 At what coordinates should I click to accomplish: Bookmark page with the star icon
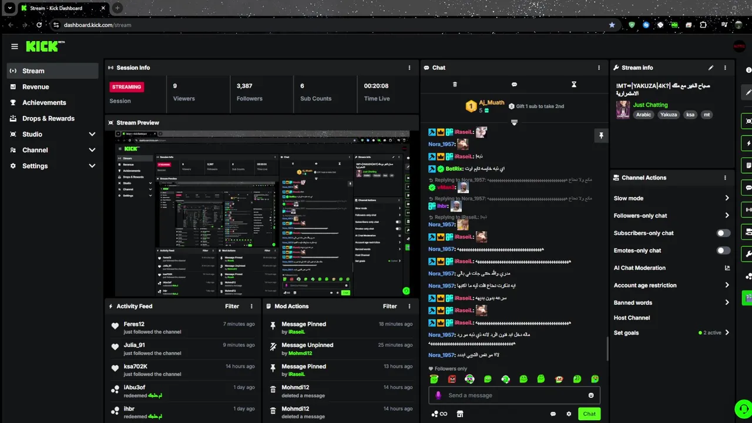pos(612,25)
